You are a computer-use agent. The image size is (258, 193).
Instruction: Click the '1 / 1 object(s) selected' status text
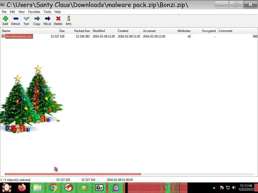coord(15,180)
